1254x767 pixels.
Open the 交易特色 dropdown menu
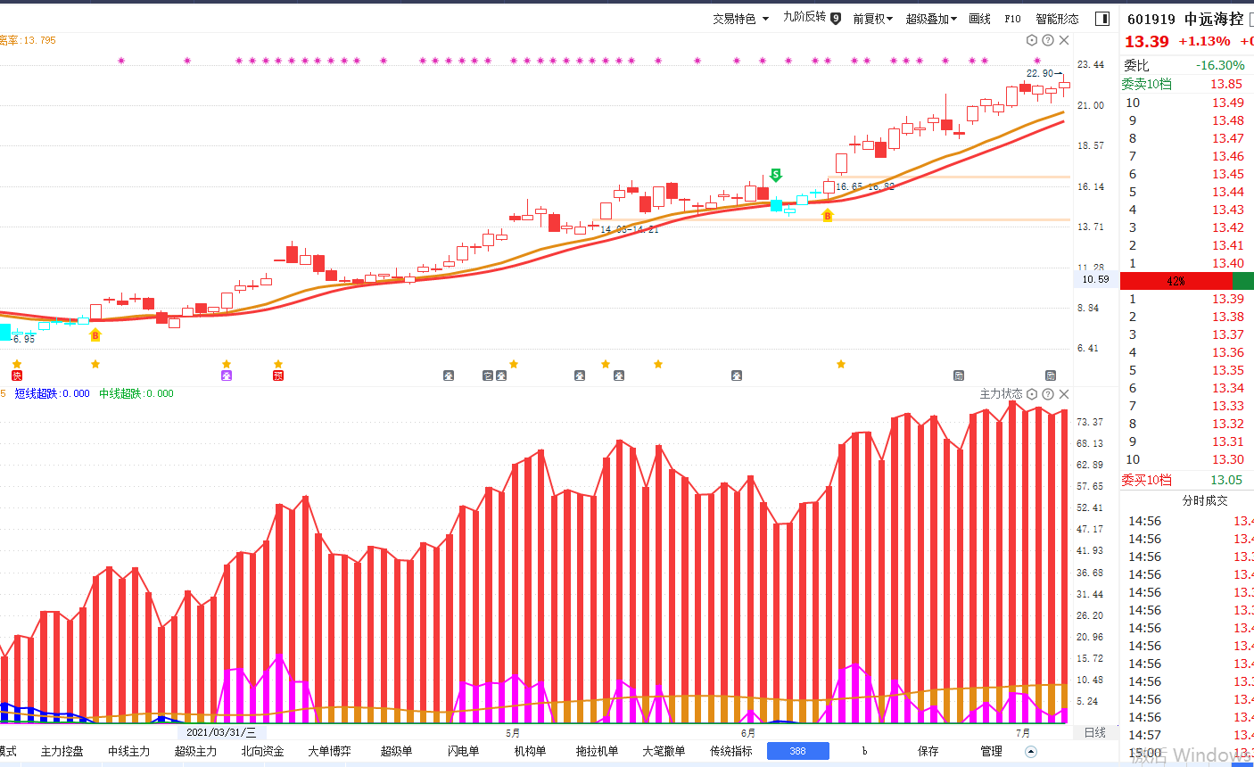point(740,19)
